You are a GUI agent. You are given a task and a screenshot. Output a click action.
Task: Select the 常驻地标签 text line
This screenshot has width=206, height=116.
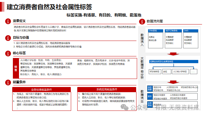46,67
